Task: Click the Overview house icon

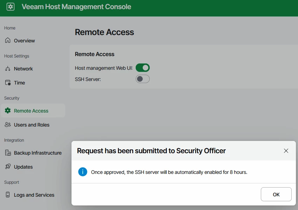Action: (8, 41)
